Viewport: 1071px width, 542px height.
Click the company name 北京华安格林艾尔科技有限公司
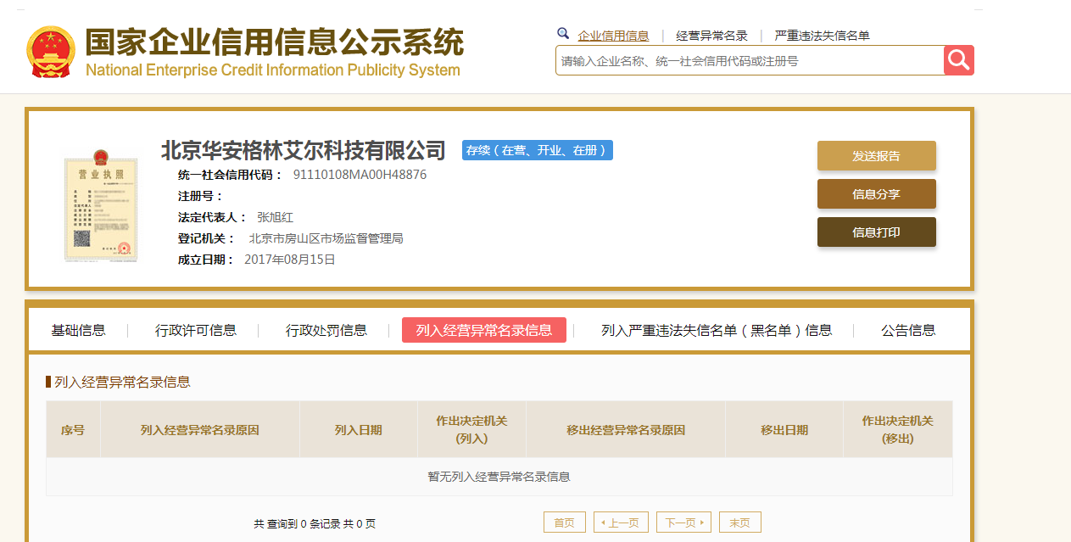(x=304, y=151)
